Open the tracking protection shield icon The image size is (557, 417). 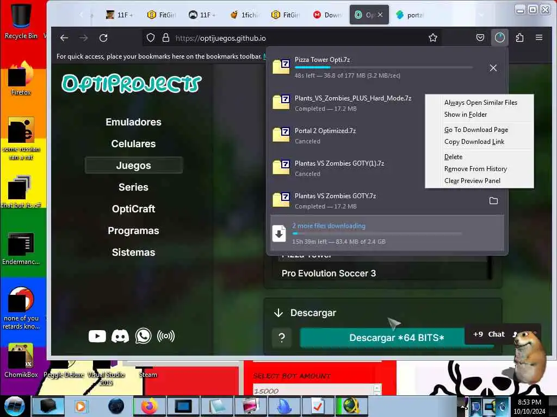point(151,37)
